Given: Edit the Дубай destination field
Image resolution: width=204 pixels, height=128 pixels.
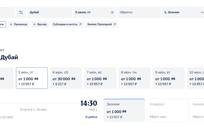Looking at the screenshot, I should (x=49, y=13).
